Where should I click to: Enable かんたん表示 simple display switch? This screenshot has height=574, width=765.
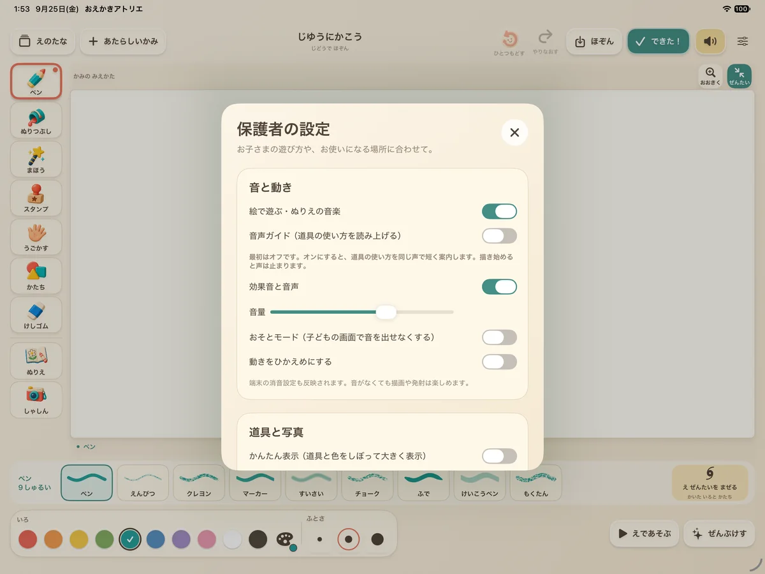(x=499, y=456)
